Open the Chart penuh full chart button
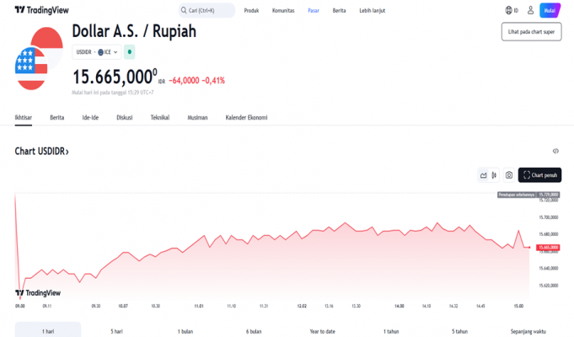 (539, 175)
